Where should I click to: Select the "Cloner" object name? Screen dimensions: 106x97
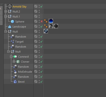coord(25,62)
